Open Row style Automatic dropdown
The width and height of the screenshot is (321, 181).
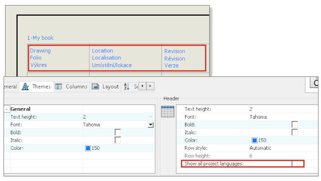click(283, 148)
